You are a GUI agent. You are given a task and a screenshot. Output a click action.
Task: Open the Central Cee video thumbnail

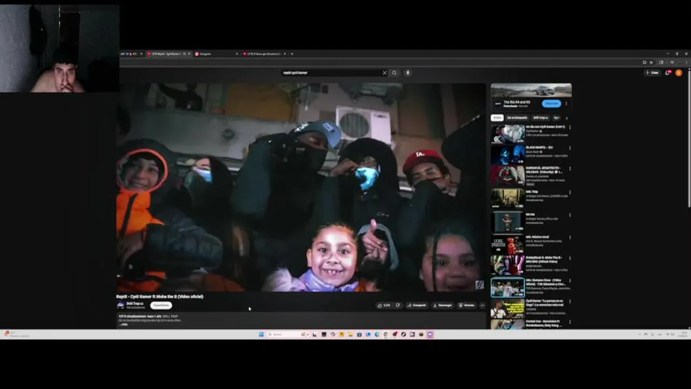pos(507,324)
